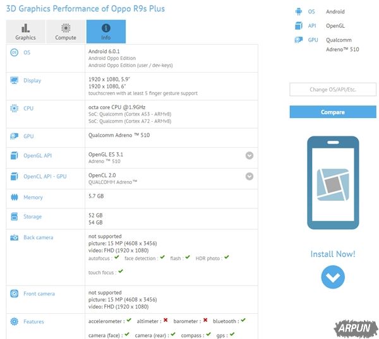
Task: Expand the OpenCL 2.0 details
Action: (250, 176)
